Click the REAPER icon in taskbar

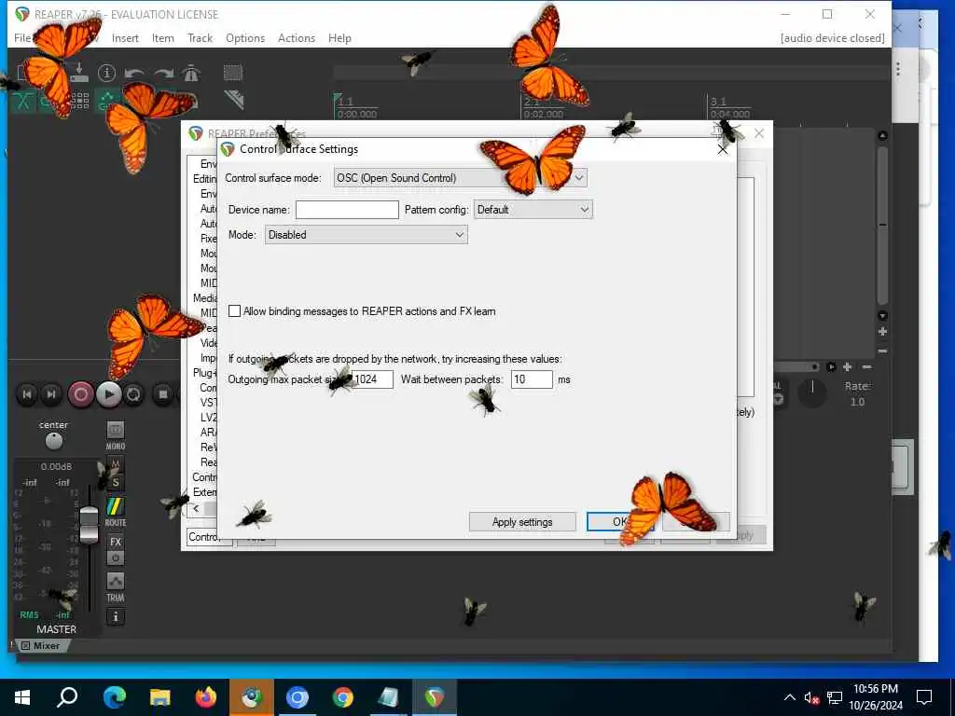(x=435, y=697)
